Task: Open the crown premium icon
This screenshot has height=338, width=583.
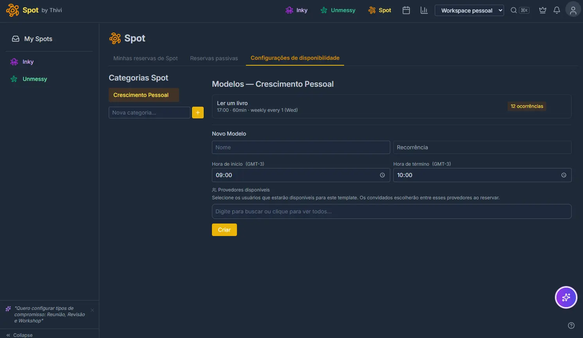Action: 543,10
